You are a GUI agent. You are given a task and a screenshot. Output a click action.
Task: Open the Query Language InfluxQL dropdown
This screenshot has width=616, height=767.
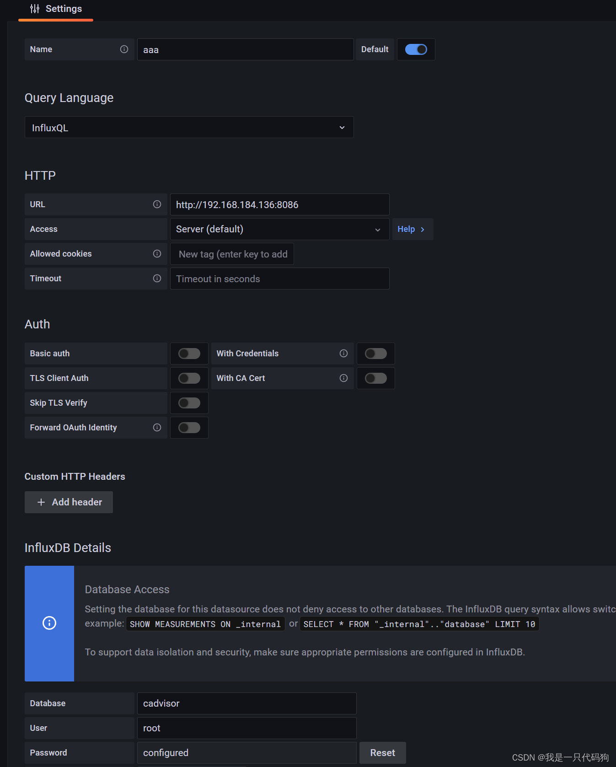189,128
